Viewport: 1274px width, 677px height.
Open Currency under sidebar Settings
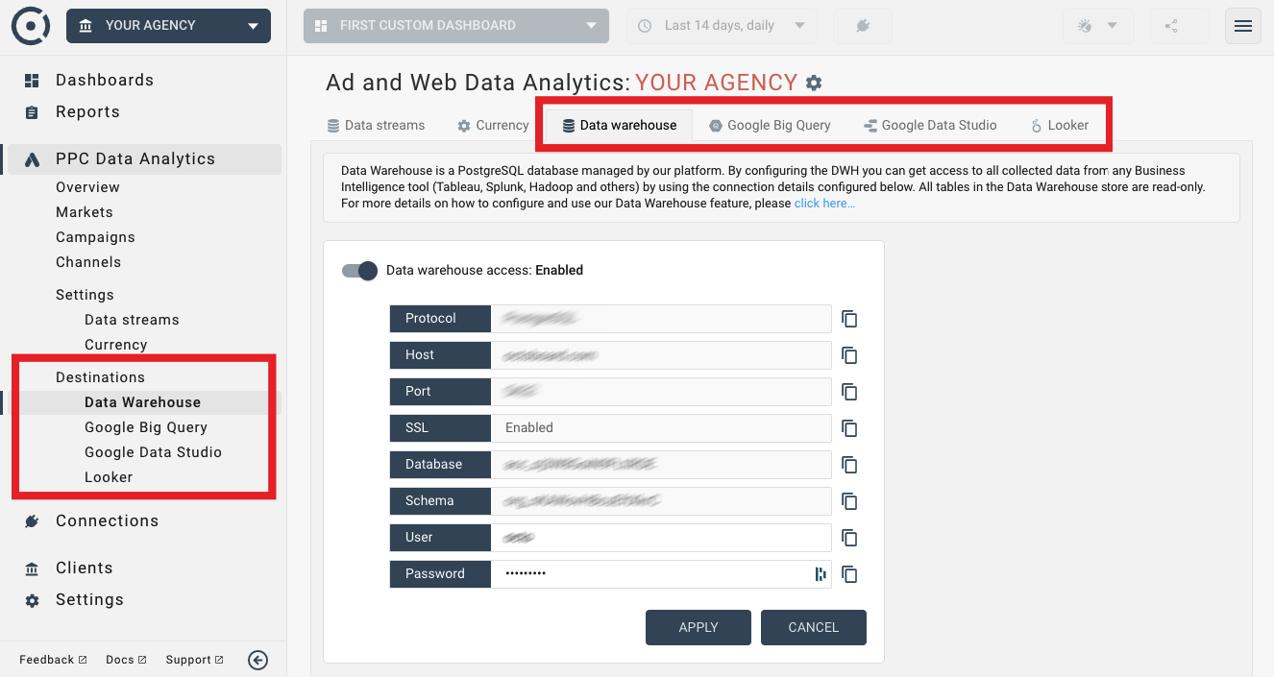116,345
